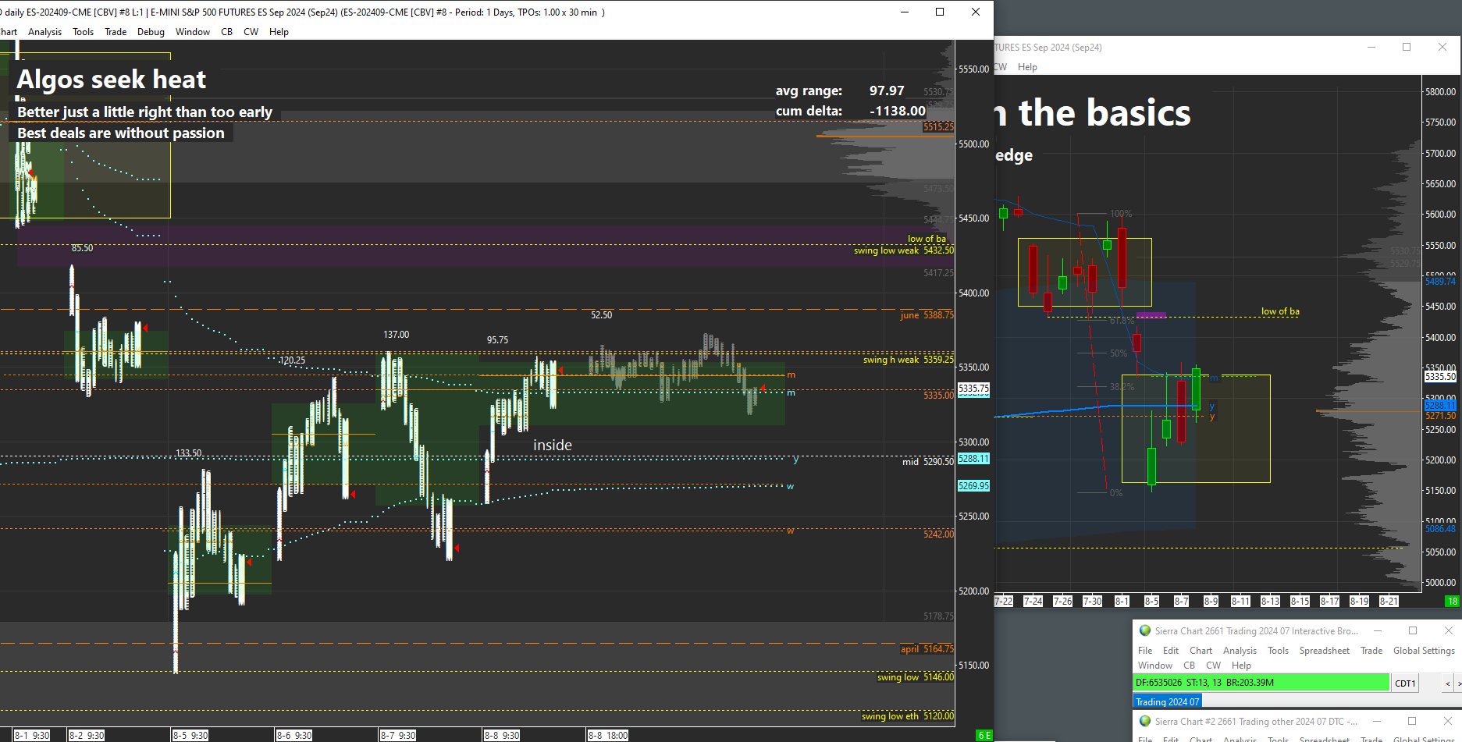1462x742 pixels.
Task: Click the 'Algos seek heat' heading text
Action: [112, 80]
